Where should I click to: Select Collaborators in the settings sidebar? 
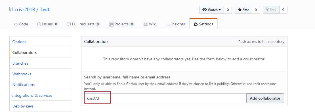click(41, 52)
